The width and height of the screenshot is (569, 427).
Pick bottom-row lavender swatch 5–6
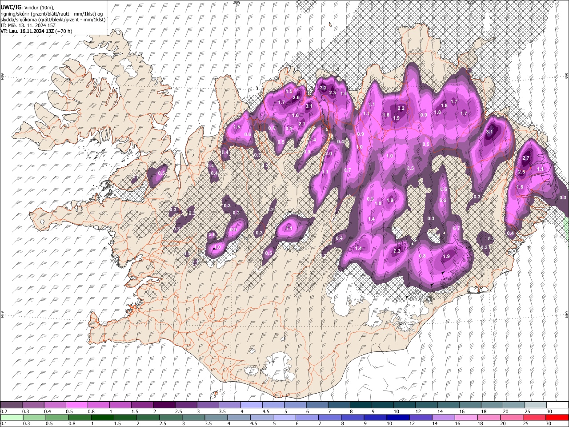pos(284,417)
